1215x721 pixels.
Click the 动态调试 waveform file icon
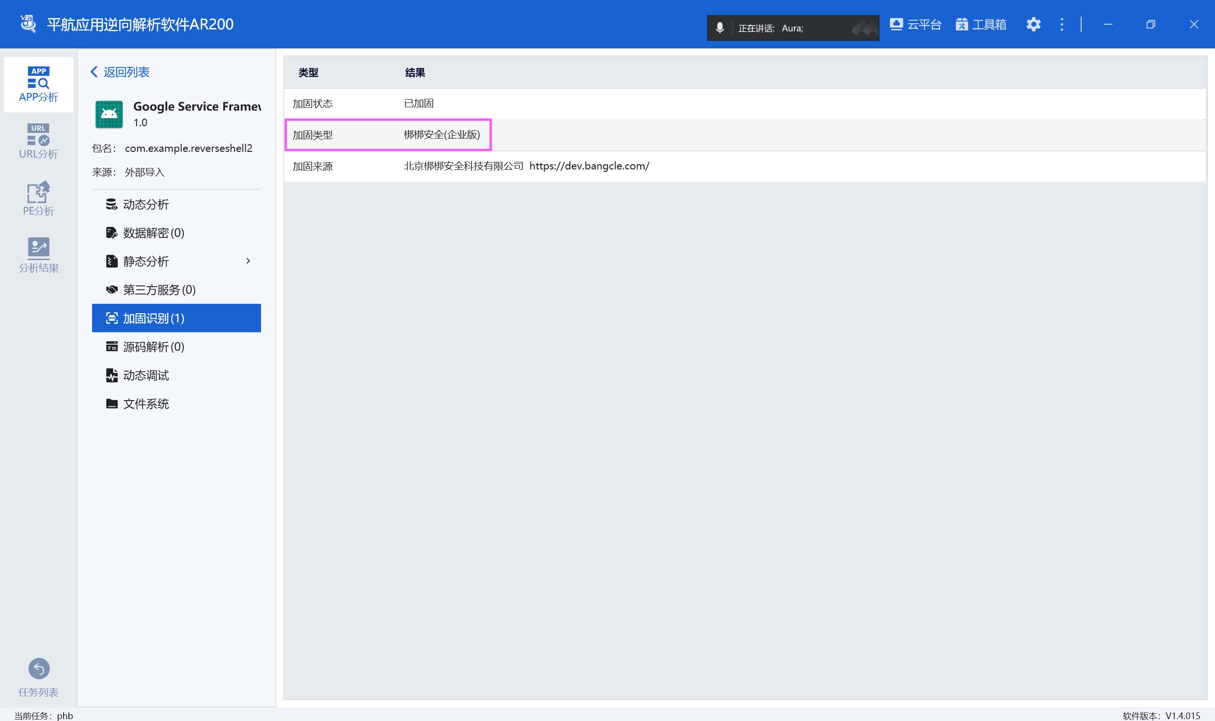tap(112, 375)
